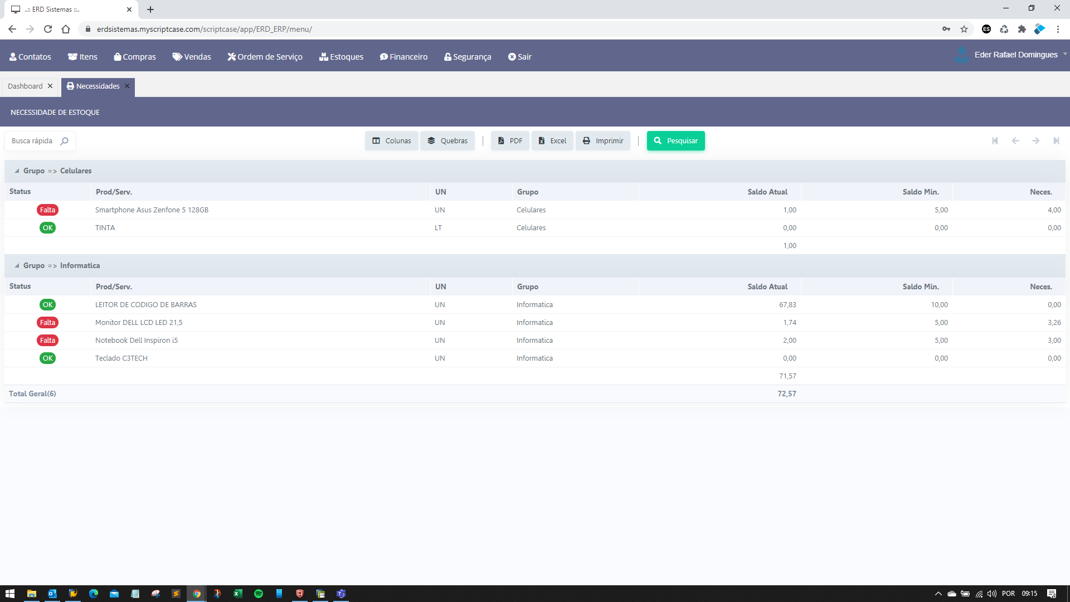Focus the Busca rápida search field
Image resolution: width=1070 pixels, height=602 pixels.
[x=33, y=141]
